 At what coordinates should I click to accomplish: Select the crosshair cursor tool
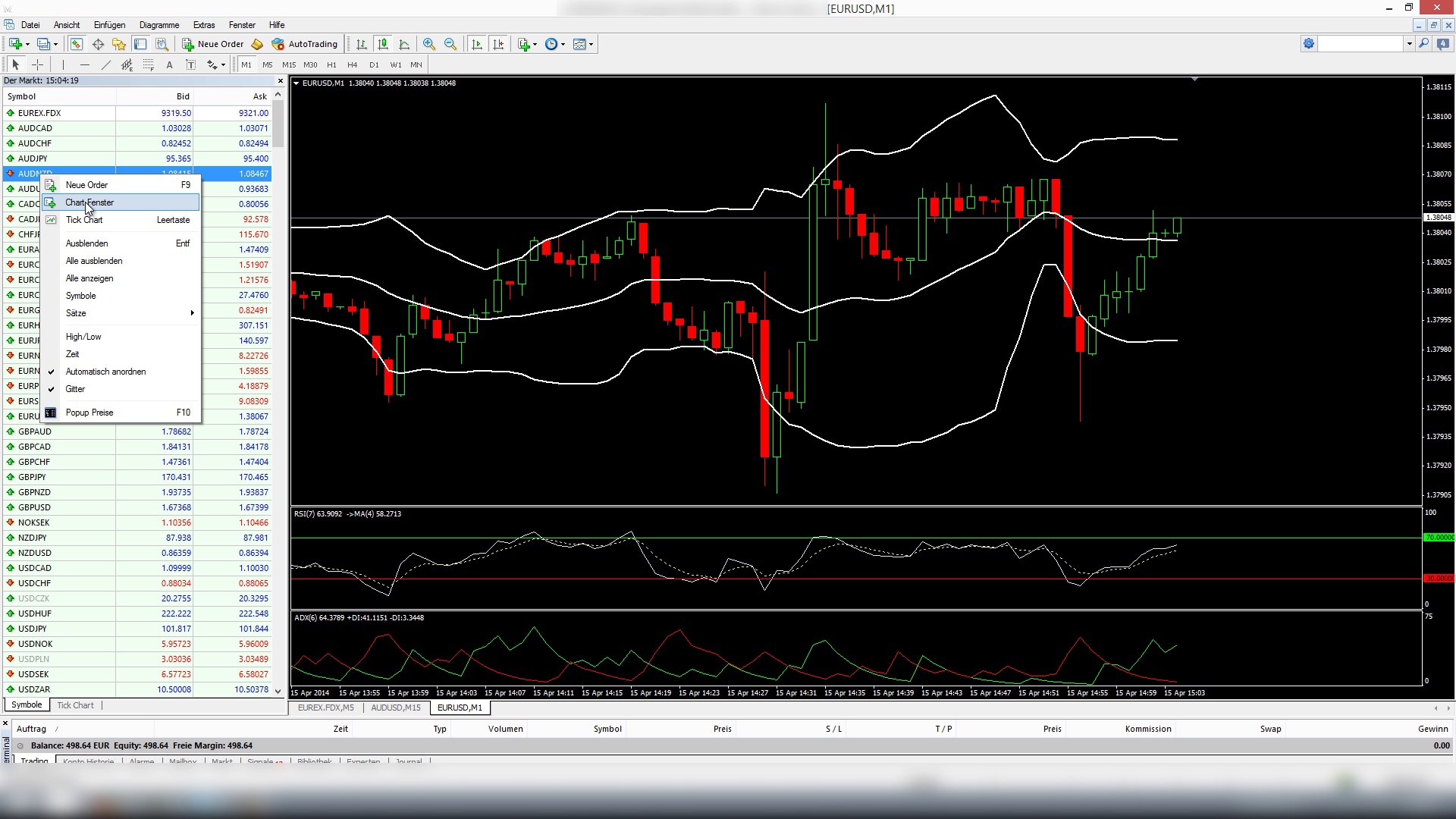[37, 64]
